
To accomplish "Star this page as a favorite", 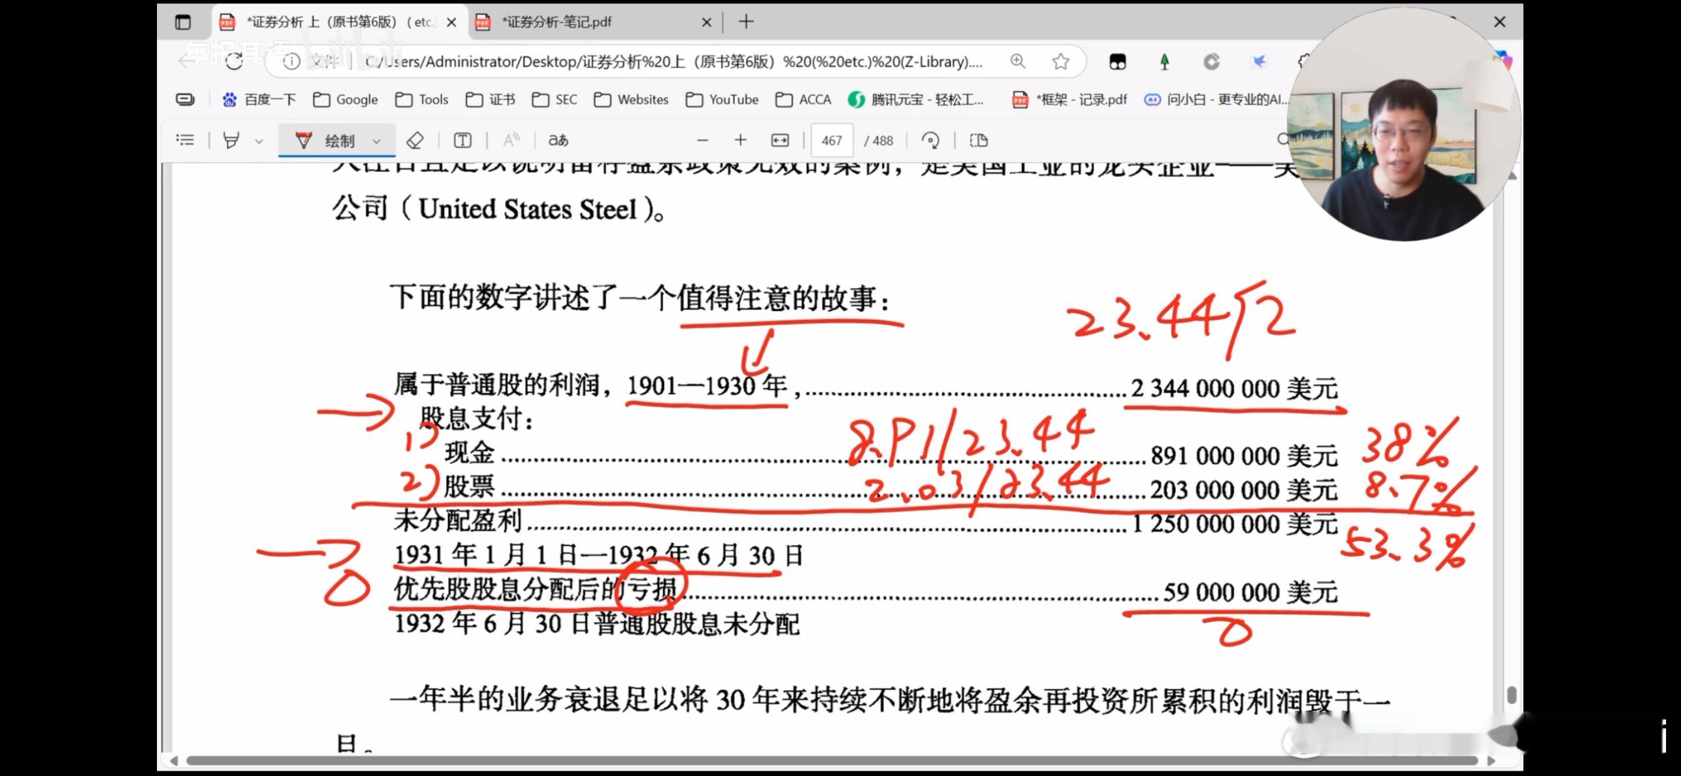I will (x=1061, y=61).
